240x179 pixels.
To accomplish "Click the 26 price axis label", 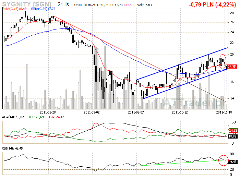I will pos(232,22).
